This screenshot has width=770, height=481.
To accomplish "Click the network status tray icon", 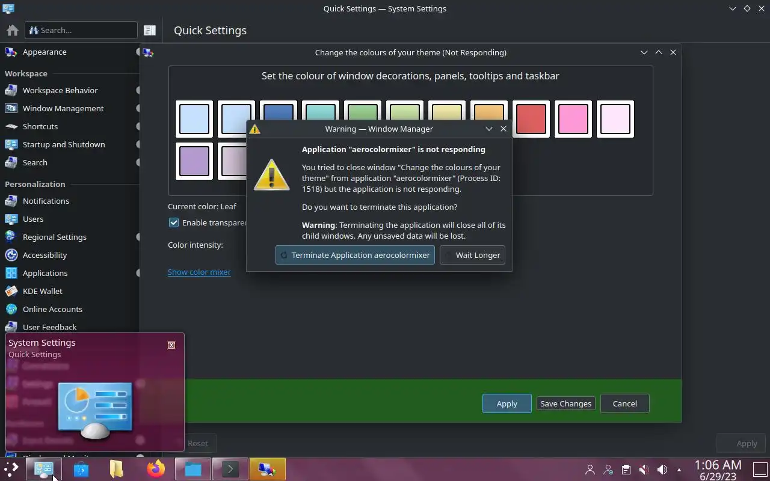I will (x=608, y=470).
